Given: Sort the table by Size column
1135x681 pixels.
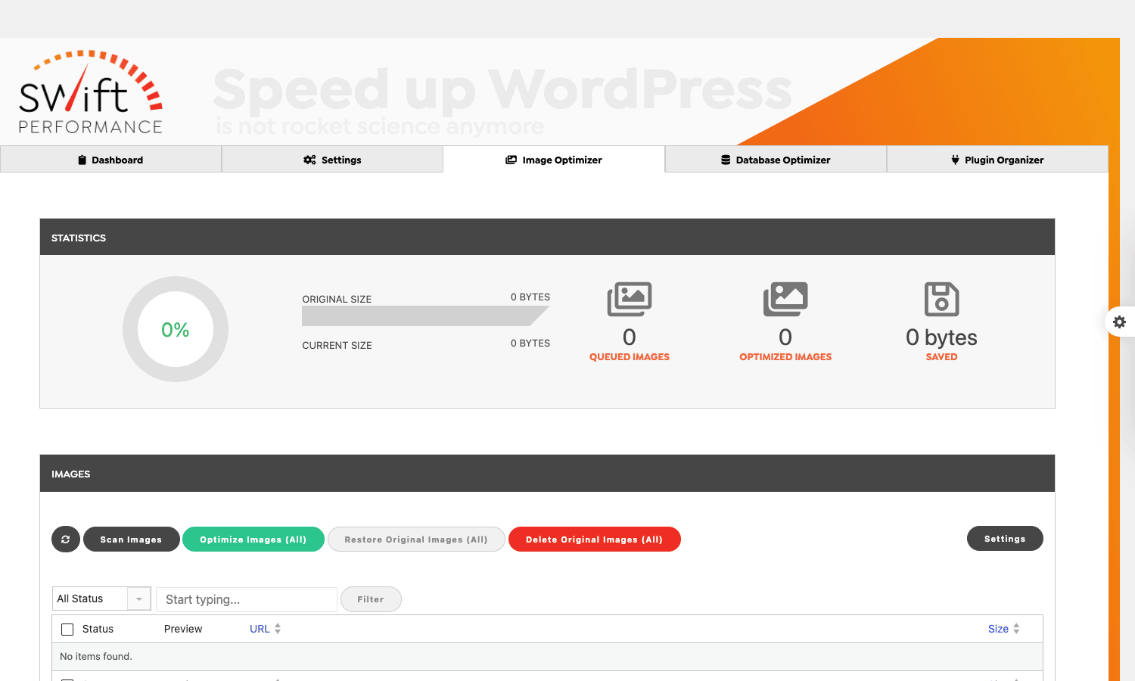Looking at the screenshot, I should [x=1003, y=629].
